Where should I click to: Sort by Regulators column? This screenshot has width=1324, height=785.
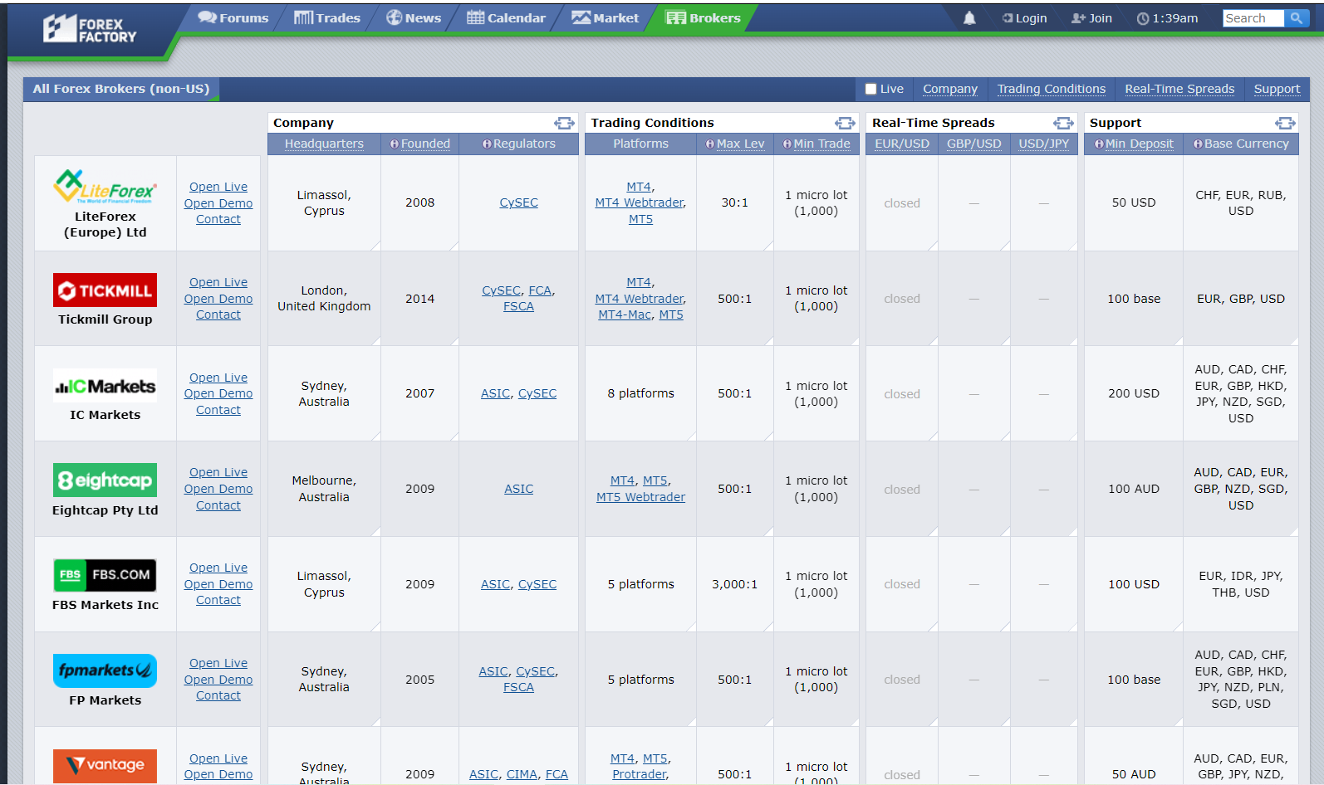click(x=518, y=144)
